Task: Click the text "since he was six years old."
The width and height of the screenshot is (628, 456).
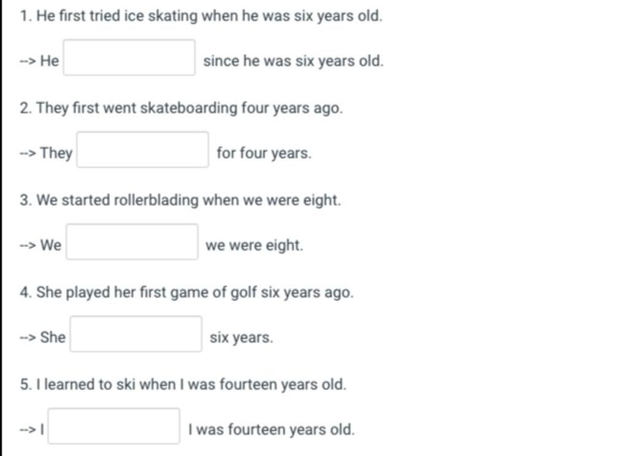Action: (x=293, y=61)
